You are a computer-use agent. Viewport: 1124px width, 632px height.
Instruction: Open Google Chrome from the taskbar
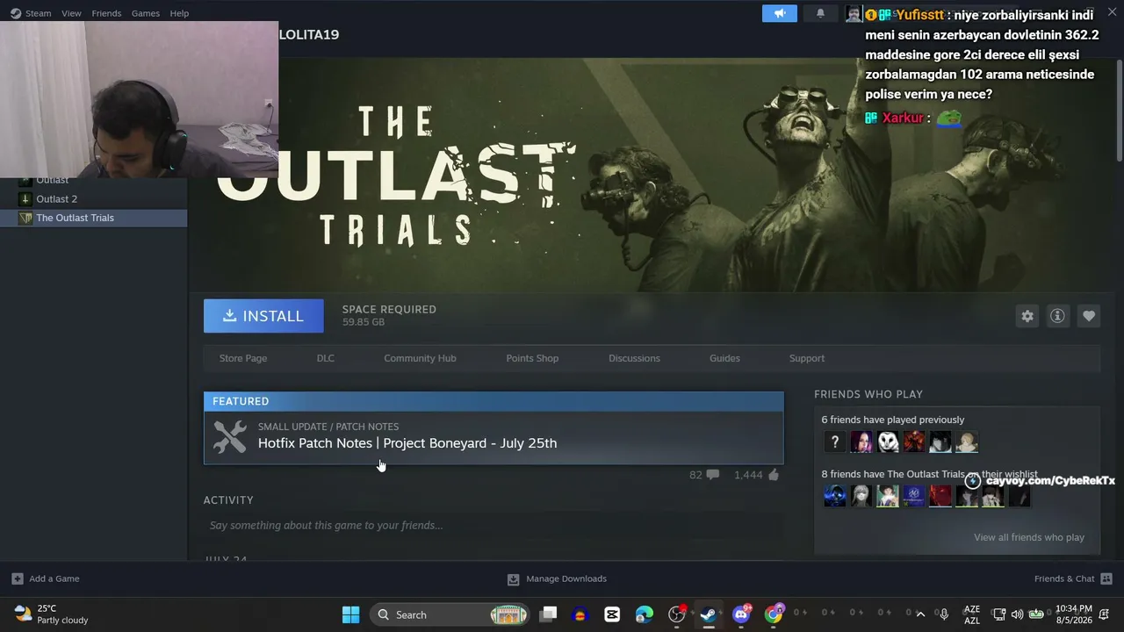pyautogui.click(x=774, y=614)
